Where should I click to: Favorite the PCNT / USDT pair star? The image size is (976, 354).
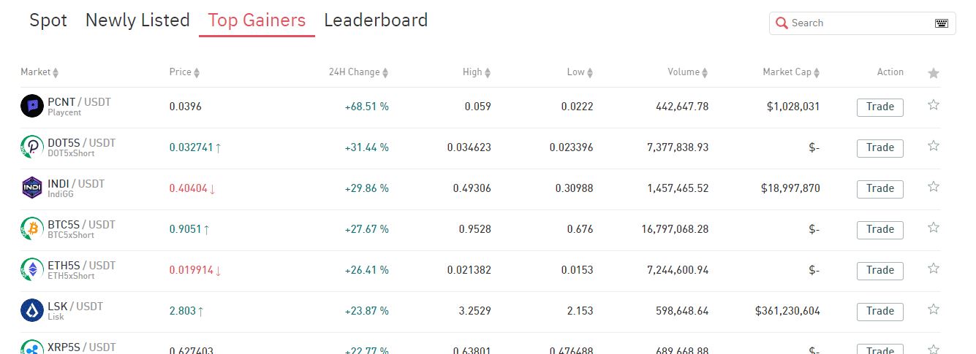933,105
